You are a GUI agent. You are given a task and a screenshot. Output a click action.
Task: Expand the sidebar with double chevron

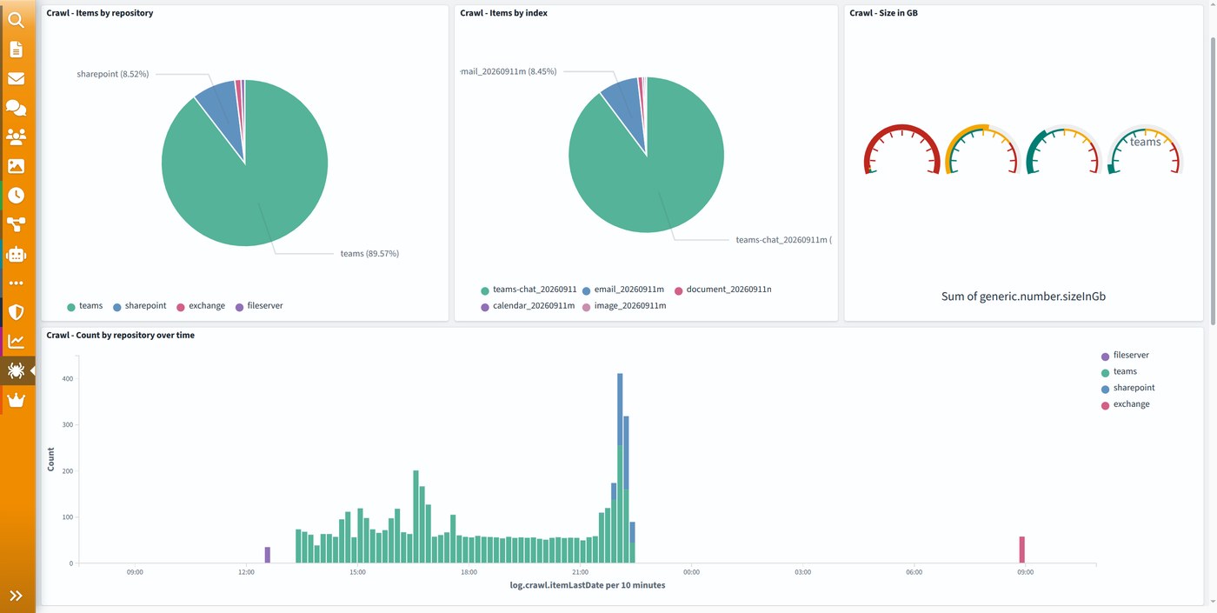pyautogui.click(x=16, y=596)
